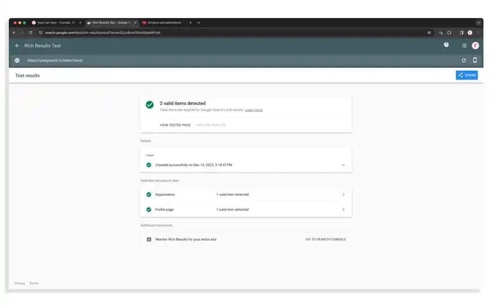Bookmark this page with the star icon
Screen dimensions: 492x307
pyautogui.click(x=429, y=33)
